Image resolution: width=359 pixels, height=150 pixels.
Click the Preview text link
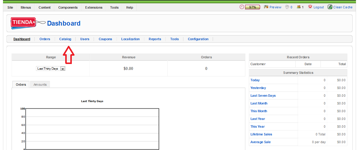pos(275,7)
